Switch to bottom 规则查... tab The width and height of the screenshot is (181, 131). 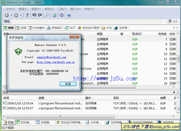click(x=24, y=122)
